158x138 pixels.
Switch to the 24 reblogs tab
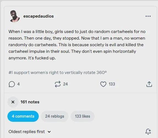[55, 116]
